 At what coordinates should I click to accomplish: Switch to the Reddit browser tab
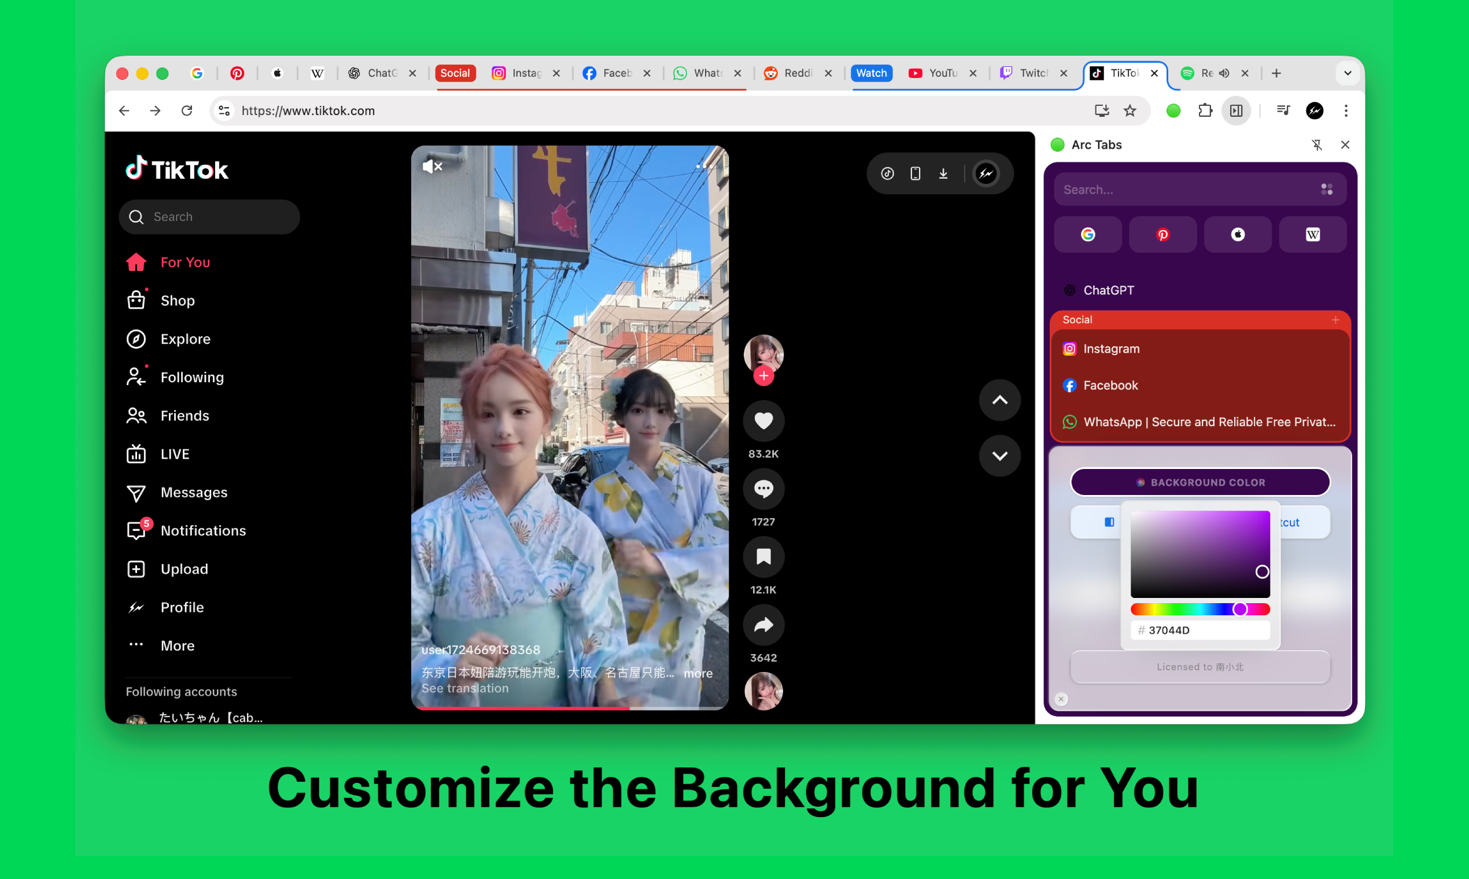[x=797, y=73]
